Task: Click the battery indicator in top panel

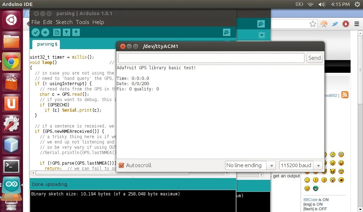Action: [299, 4]
